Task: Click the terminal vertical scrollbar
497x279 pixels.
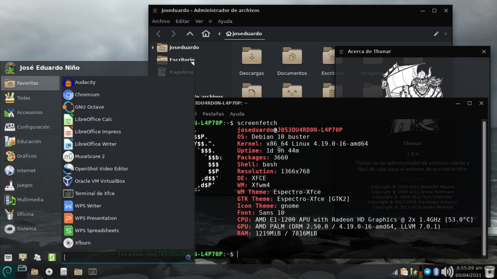Action: coord(484,186)
